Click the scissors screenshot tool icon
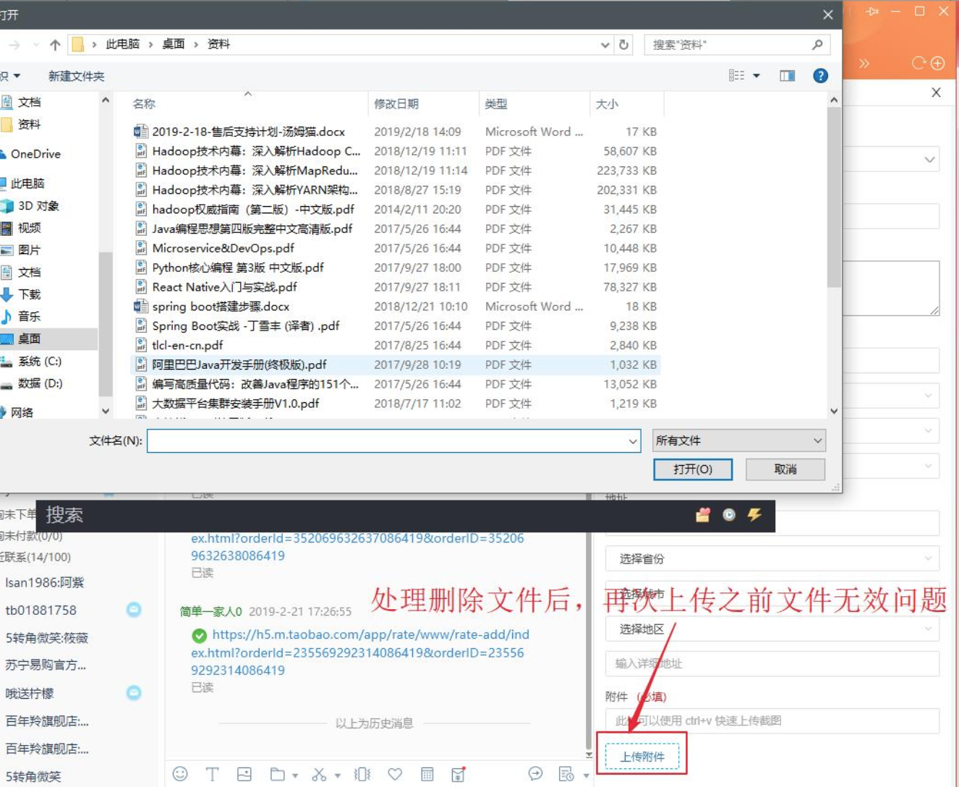This screenshot has width=959, height=787. click(x=318, y=774)
